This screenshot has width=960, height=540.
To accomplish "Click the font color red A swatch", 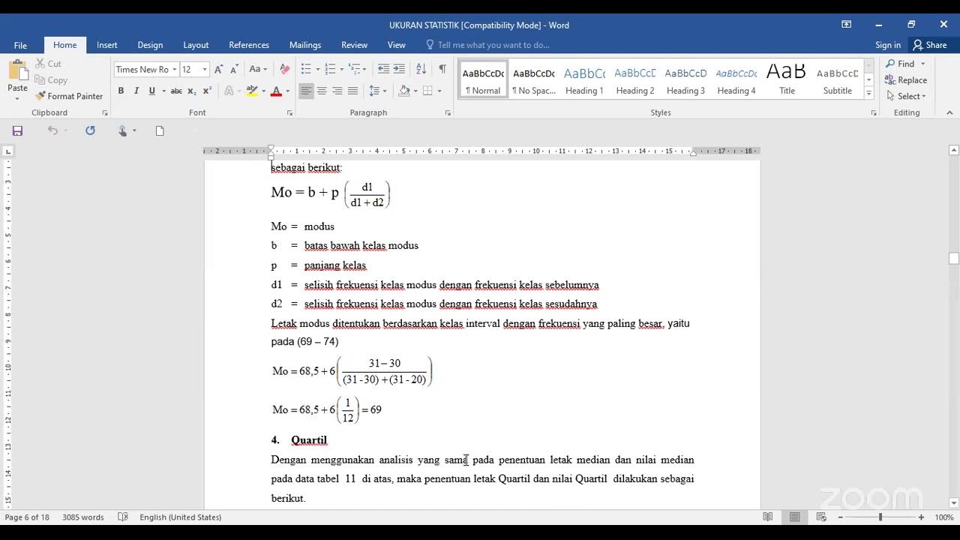I will [x=276, y=91].
